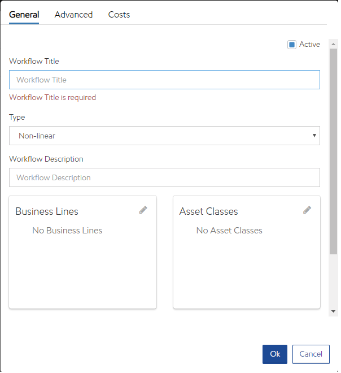This screenshot has width=341, height=373.
Task: Focus the Workflow Title input field
Action: (164, 80)
